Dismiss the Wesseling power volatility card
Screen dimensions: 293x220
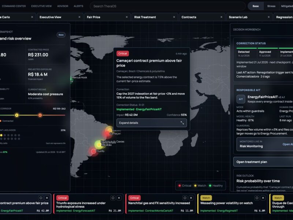point(263,198)
